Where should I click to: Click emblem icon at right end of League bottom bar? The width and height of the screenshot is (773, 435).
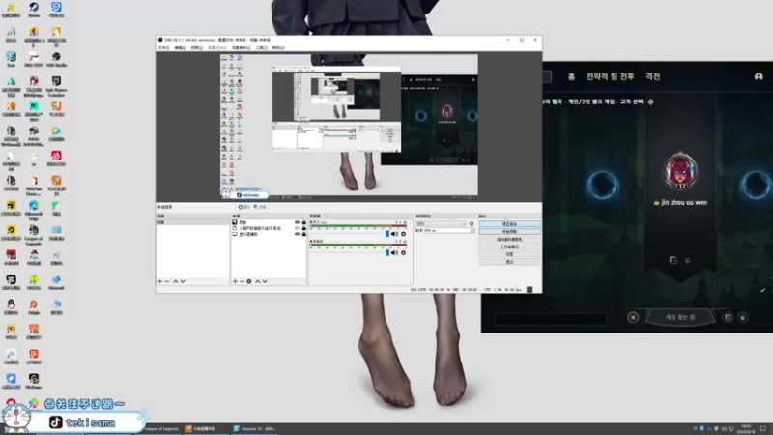pos(742,317)
